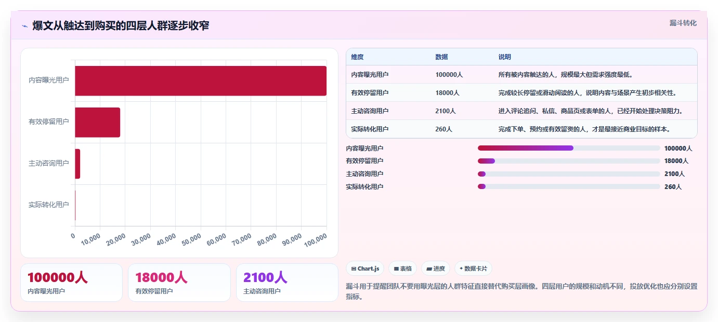Click the x-axis tick 90,000
The width and height of the screenshot is (718, 322).
(291, 239)
